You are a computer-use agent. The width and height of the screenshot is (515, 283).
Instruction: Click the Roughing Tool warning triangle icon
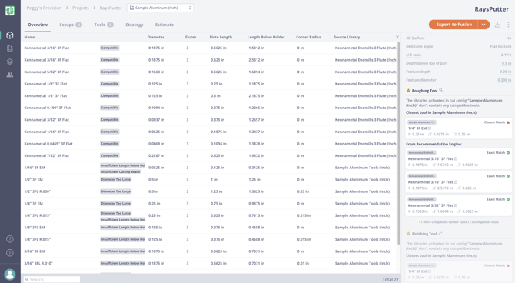click(408, 91)
